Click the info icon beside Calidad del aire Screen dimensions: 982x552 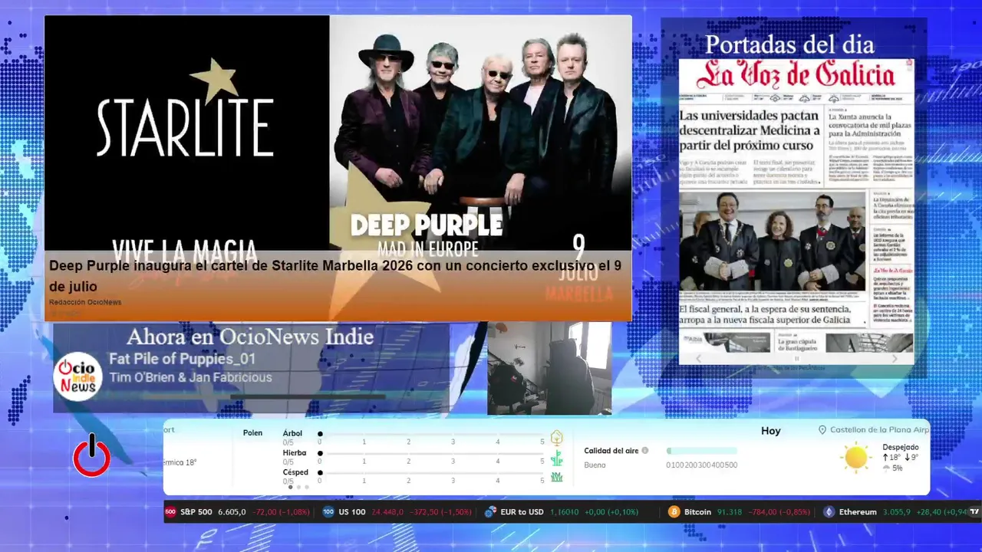pyautogui.click(x=645, y=451)
